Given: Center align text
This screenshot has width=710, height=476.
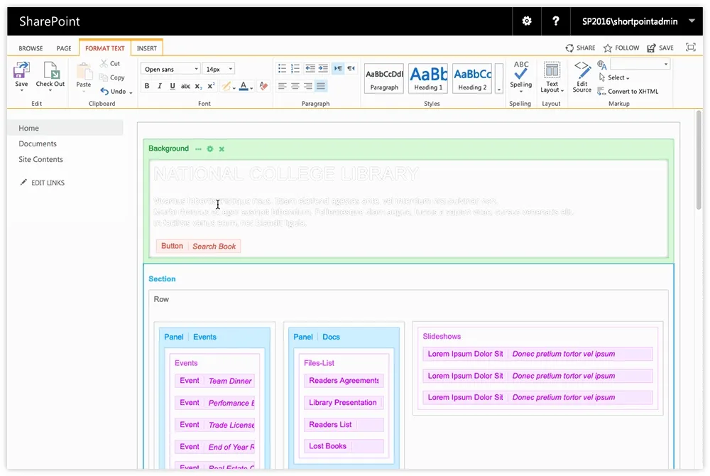Looking at the screenshot, I should (295, 85).
